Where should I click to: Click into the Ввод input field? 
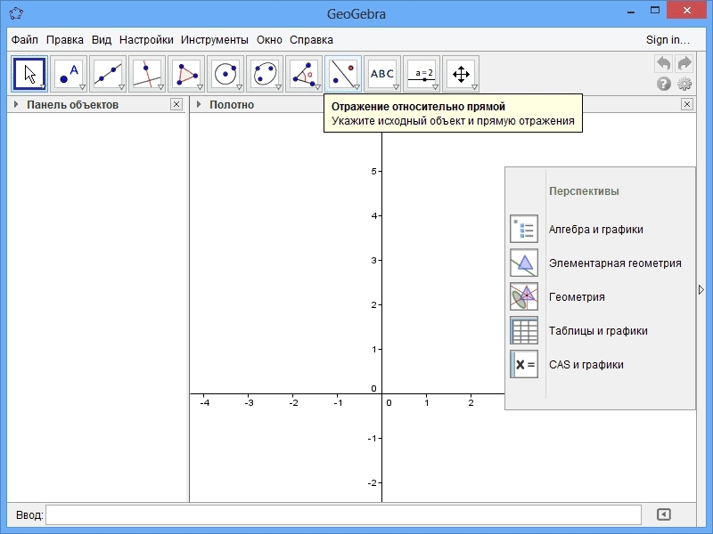click(343, 515)
